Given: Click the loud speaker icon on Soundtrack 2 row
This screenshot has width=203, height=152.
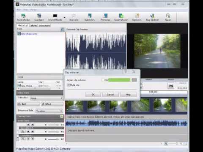Looking at the screenshot, I should pyautogui.click(x=62, y=139).
